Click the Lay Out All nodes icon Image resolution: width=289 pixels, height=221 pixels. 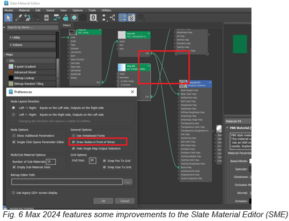104,18
